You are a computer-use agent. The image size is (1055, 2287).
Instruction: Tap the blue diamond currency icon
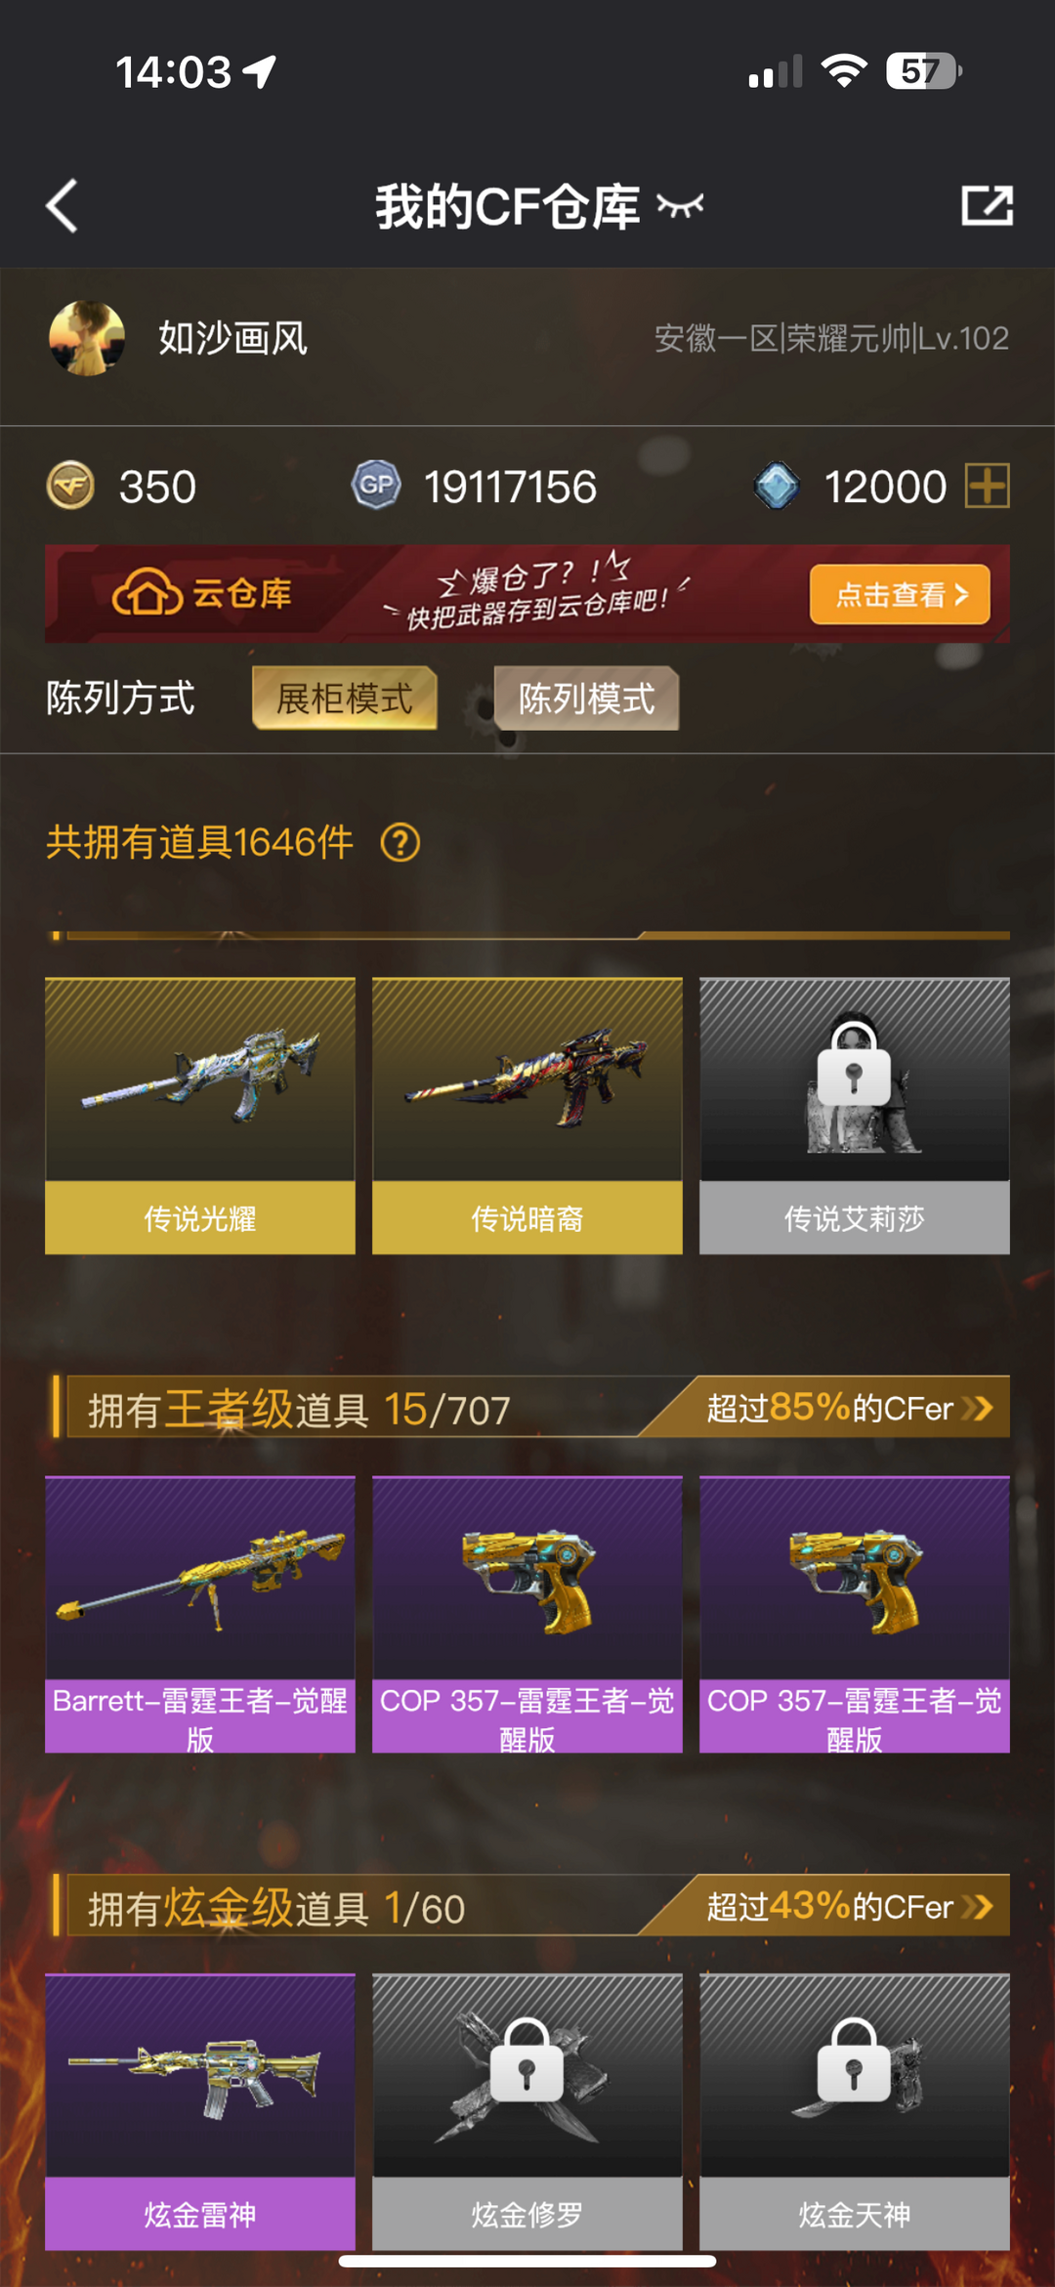778,486
